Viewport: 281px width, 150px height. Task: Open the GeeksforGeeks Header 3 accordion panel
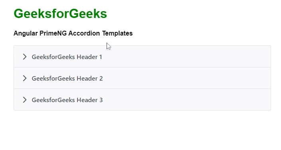(x=142, y=100)
